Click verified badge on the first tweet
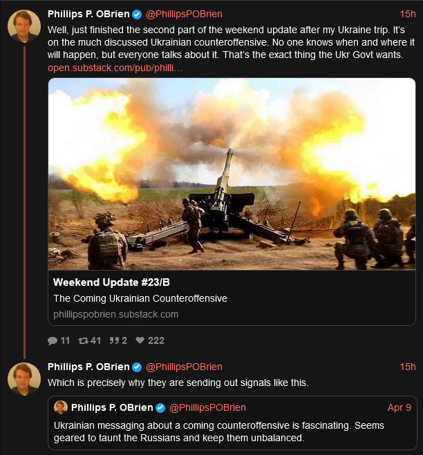 coord(137,14)
